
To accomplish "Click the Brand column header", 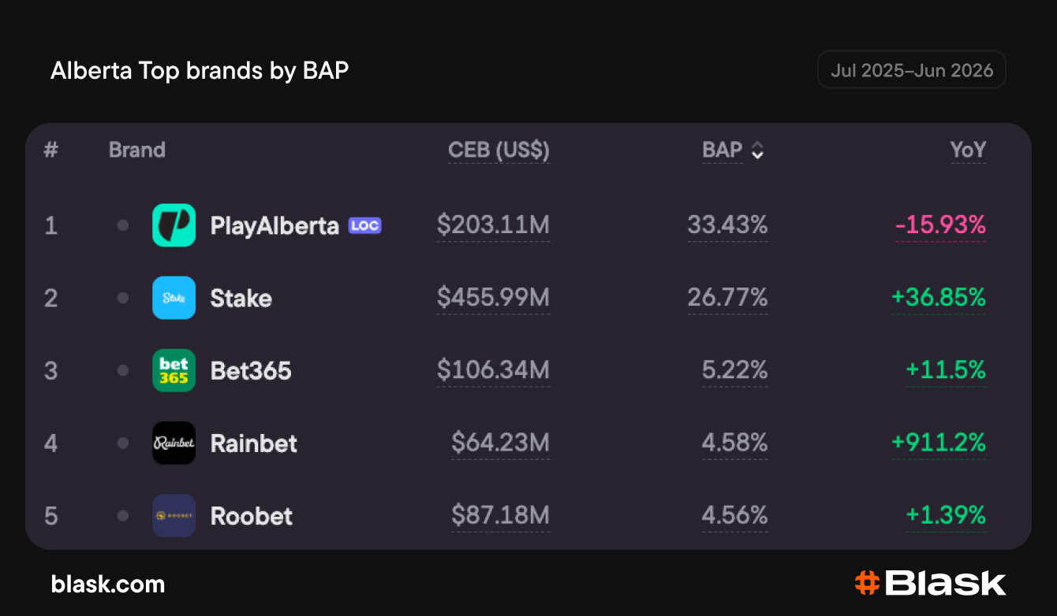I will 137,150.
